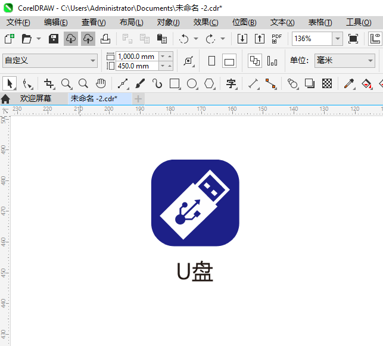Click the page width field 1,000.0 mm
Viewport: 383px width, 346px height.
click(137, 57)
